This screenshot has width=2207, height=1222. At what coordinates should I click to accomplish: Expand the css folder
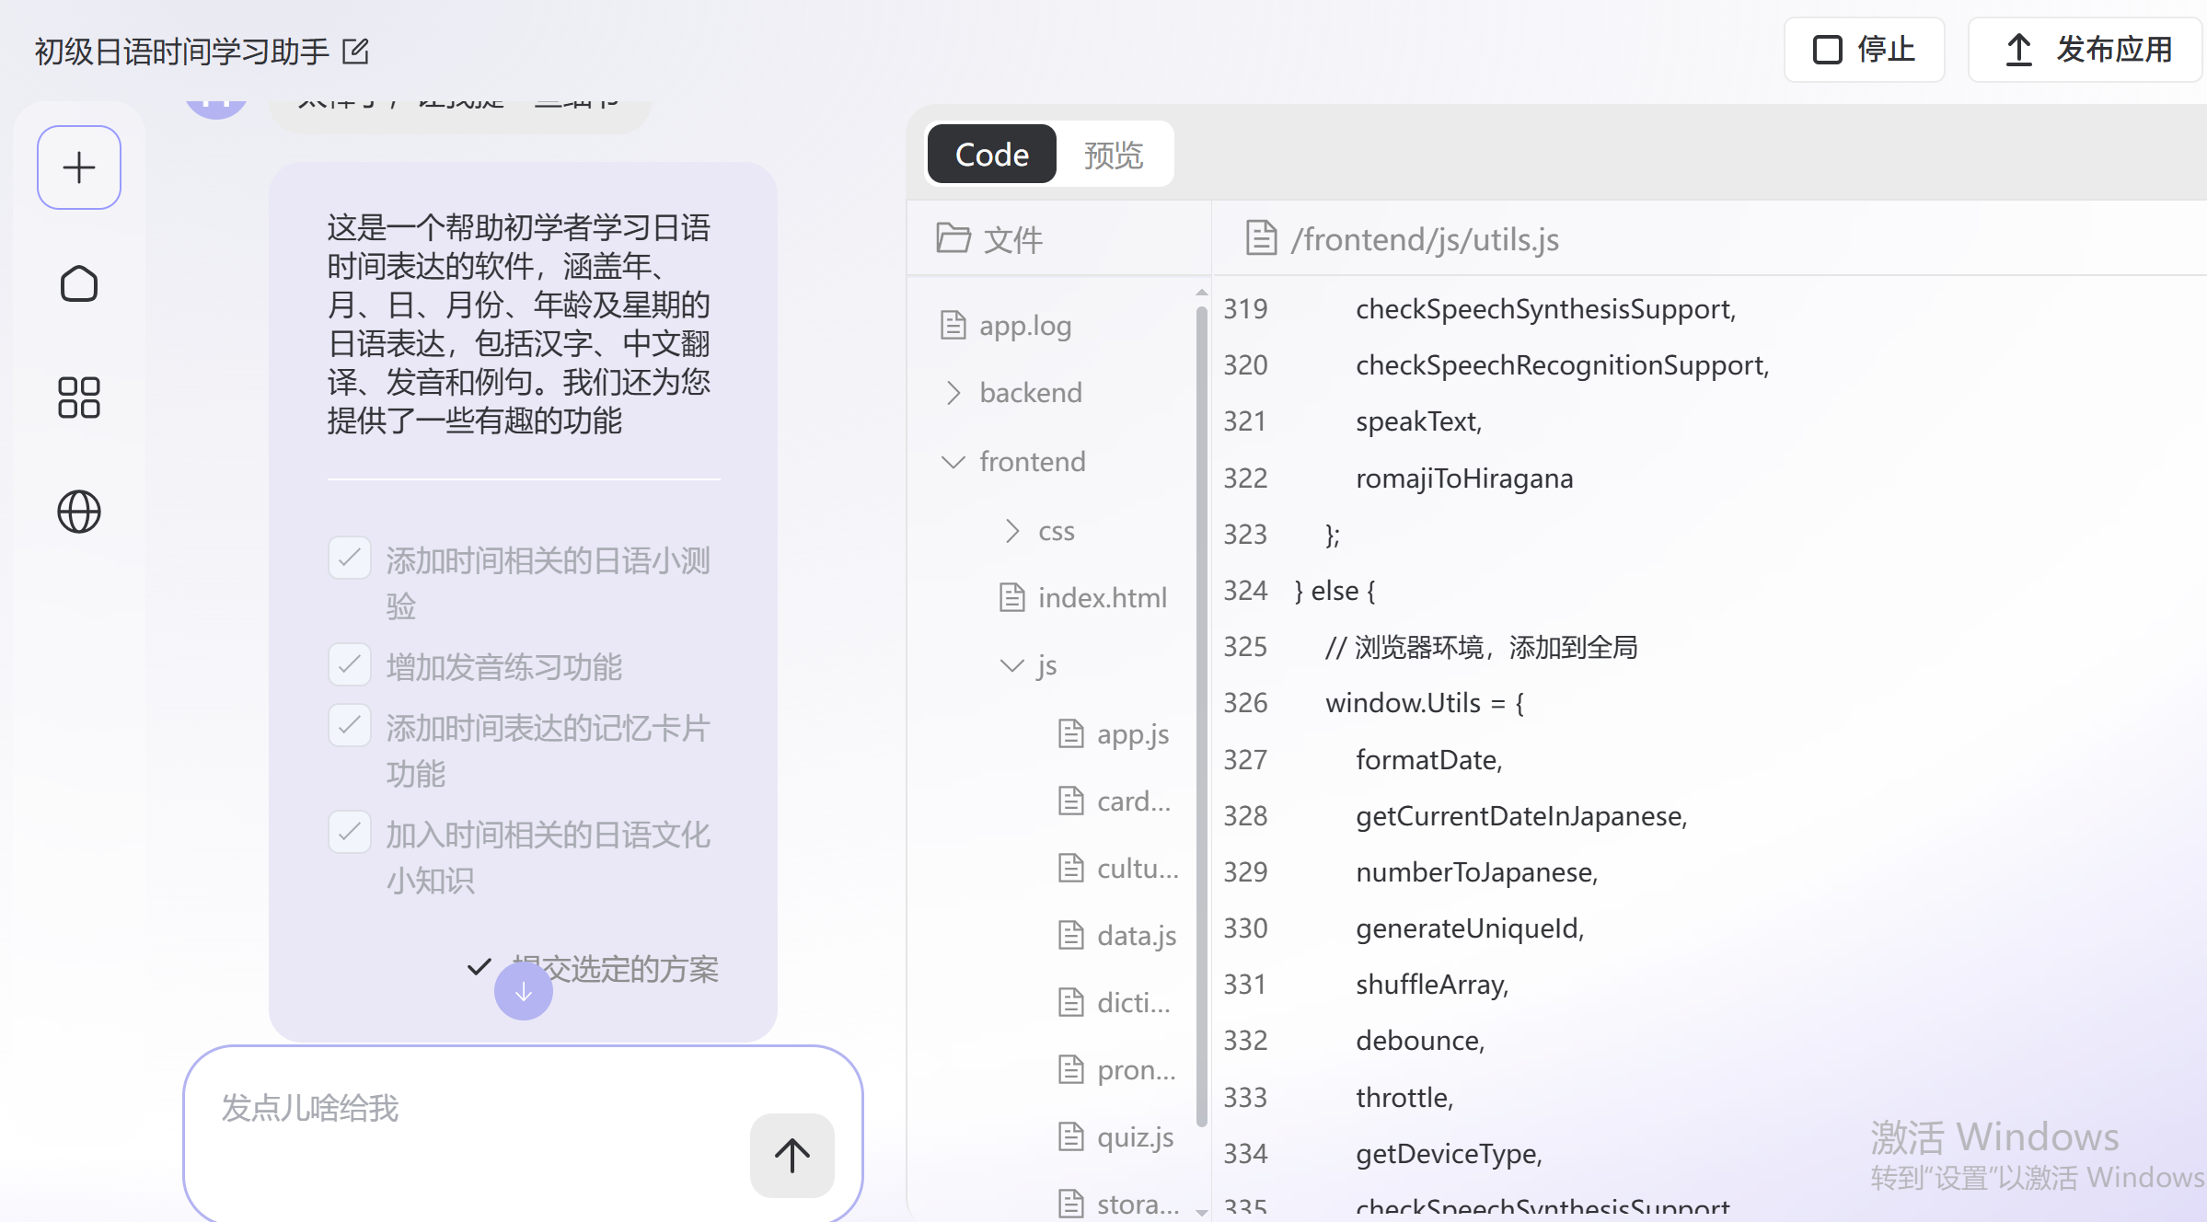coord(1056,531)
